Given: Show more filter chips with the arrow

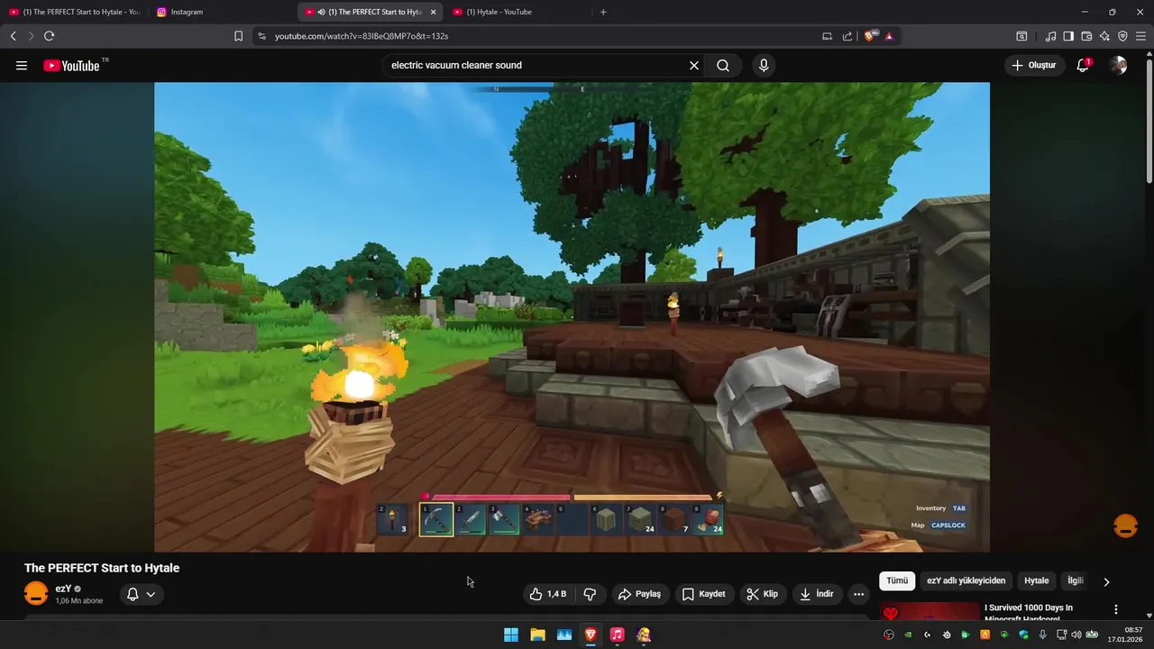Looking at the screenshot, I should (x=1106, y=581).
